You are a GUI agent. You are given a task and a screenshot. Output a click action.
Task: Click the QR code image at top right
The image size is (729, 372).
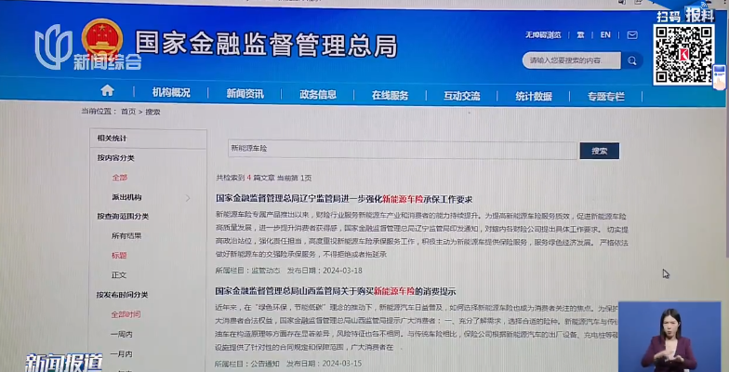click(x=684, y=55)
